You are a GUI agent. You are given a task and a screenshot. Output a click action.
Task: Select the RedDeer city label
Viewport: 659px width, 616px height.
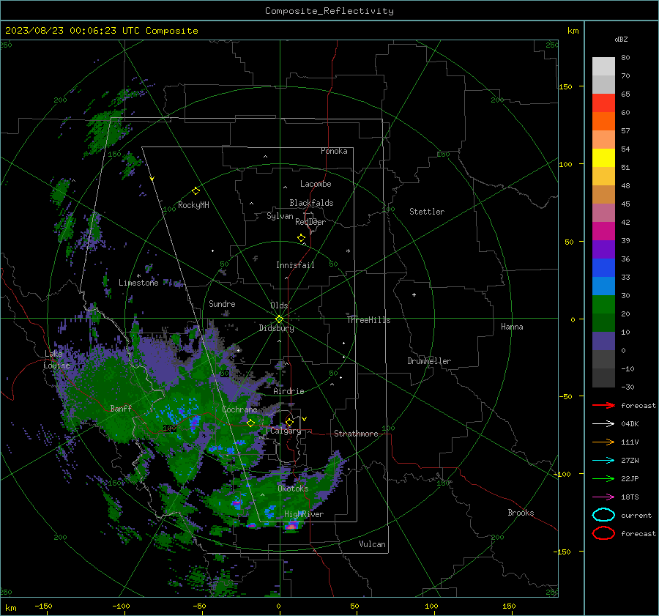click(x=310, y=222)
